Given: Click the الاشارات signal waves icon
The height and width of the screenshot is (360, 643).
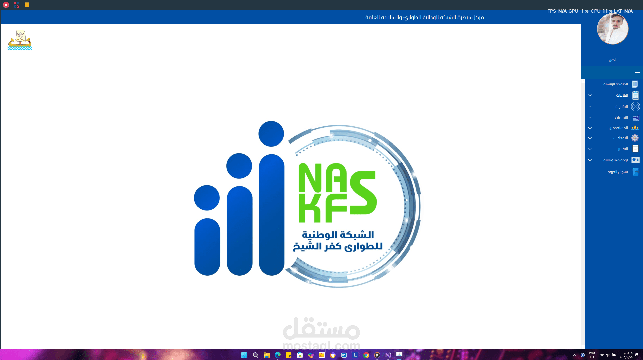Looking at the screenshot, I should (x=635, y=106).
